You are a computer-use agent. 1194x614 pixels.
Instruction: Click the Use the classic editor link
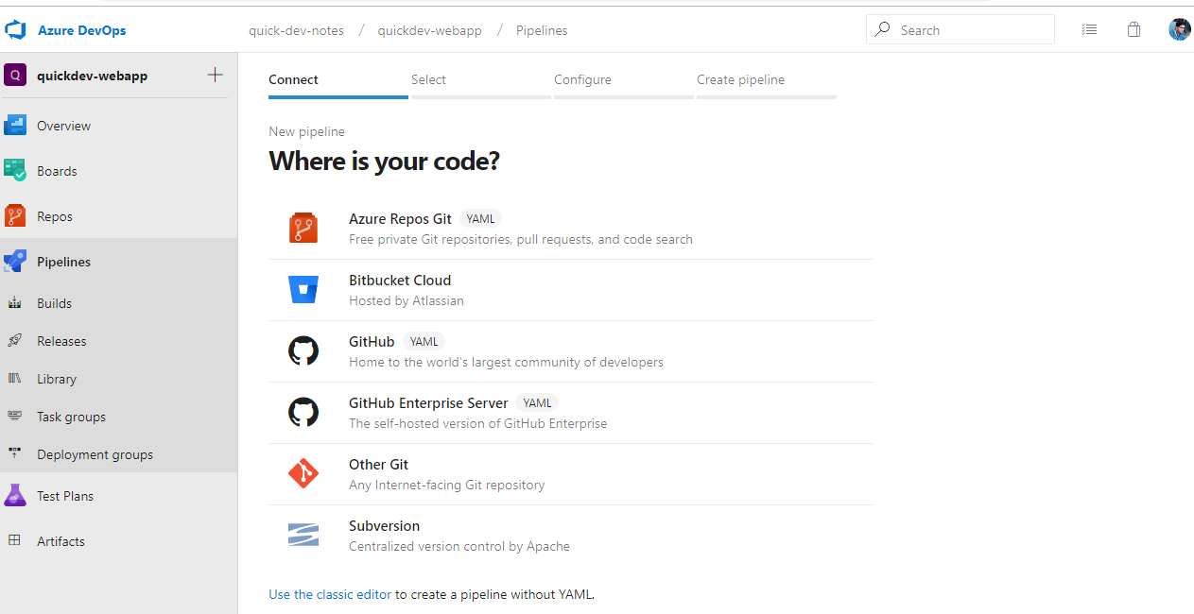[x=330, y=594]
